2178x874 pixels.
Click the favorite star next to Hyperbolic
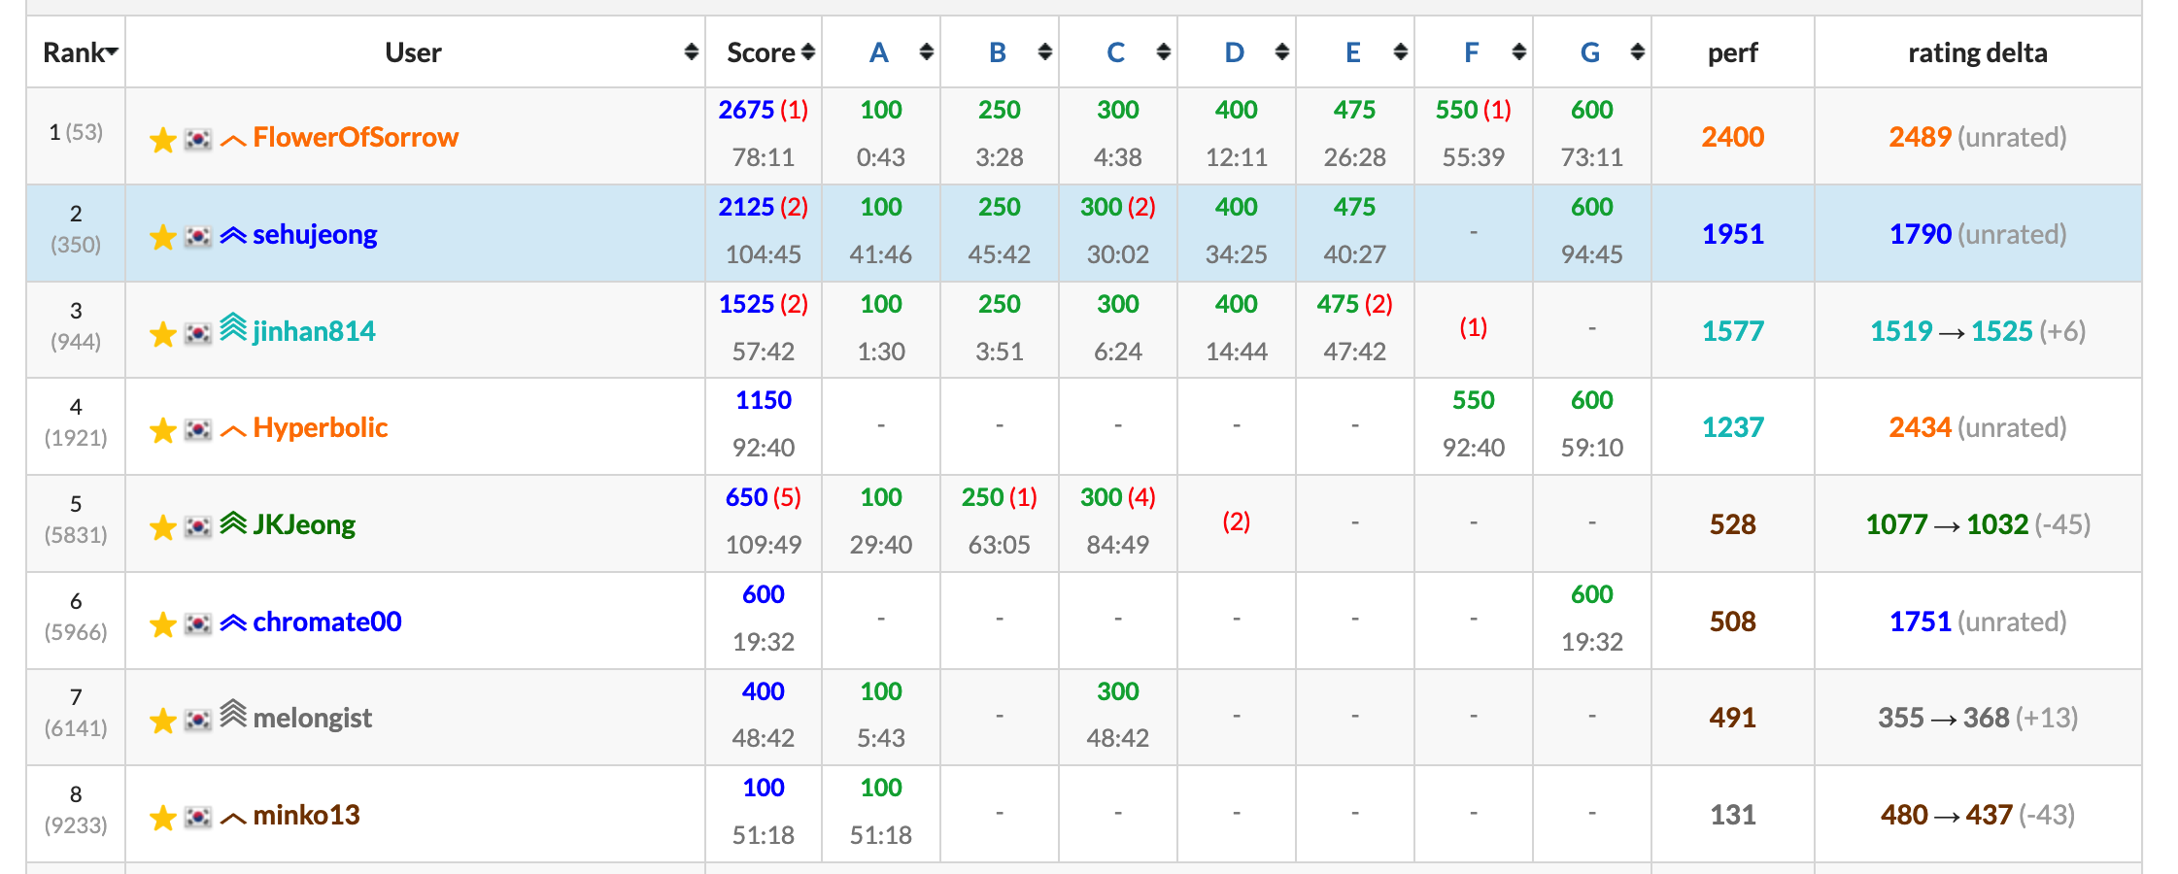[x=163, y=430]
